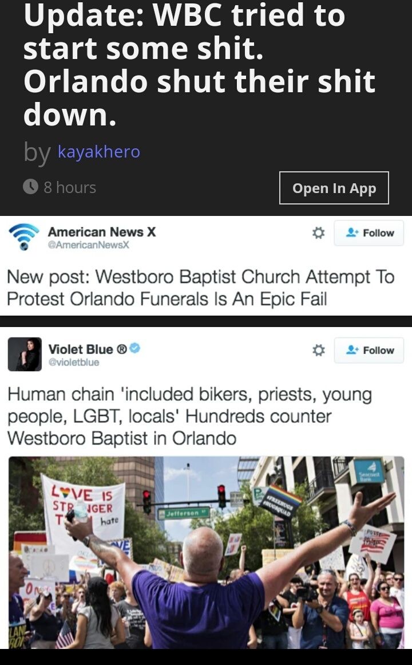The height and width of the screenshot is (665, 412).
Task: Click the gear icon on American News X tweet
Action: click(318, 233)
